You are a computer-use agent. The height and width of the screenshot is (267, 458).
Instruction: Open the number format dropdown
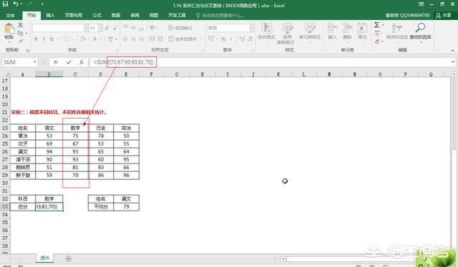(x=251, y=28)
